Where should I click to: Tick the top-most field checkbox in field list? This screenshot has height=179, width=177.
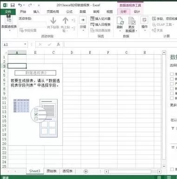pyautogui.click(x=172, y=74)
